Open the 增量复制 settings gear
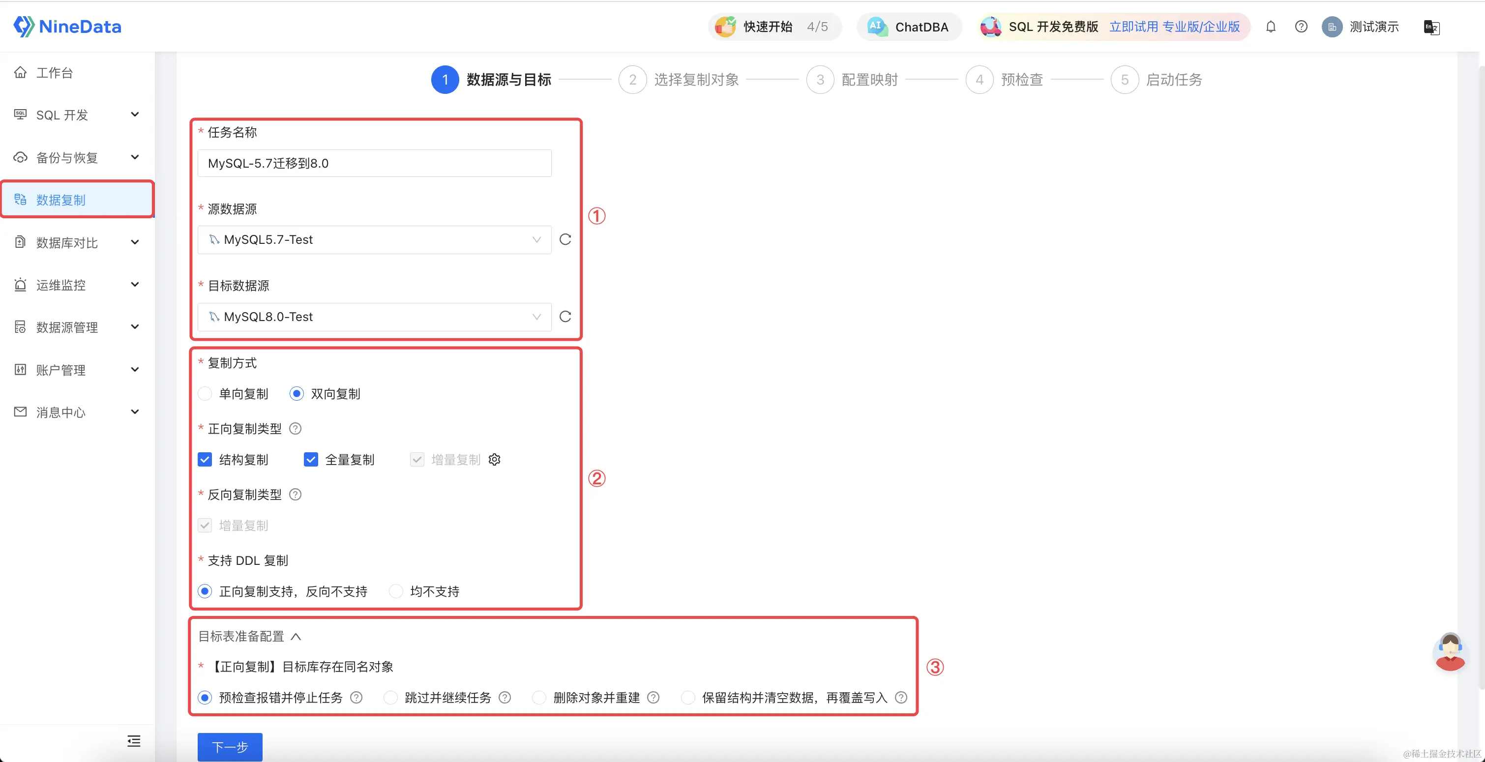1485x762 pixels. [x=494, y=459]
